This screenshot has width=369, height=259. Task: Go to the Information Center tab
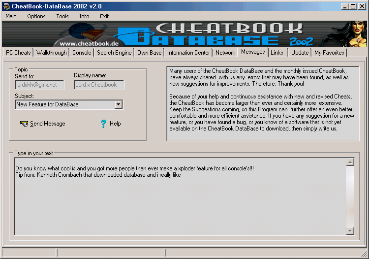[x=188, y=53]
